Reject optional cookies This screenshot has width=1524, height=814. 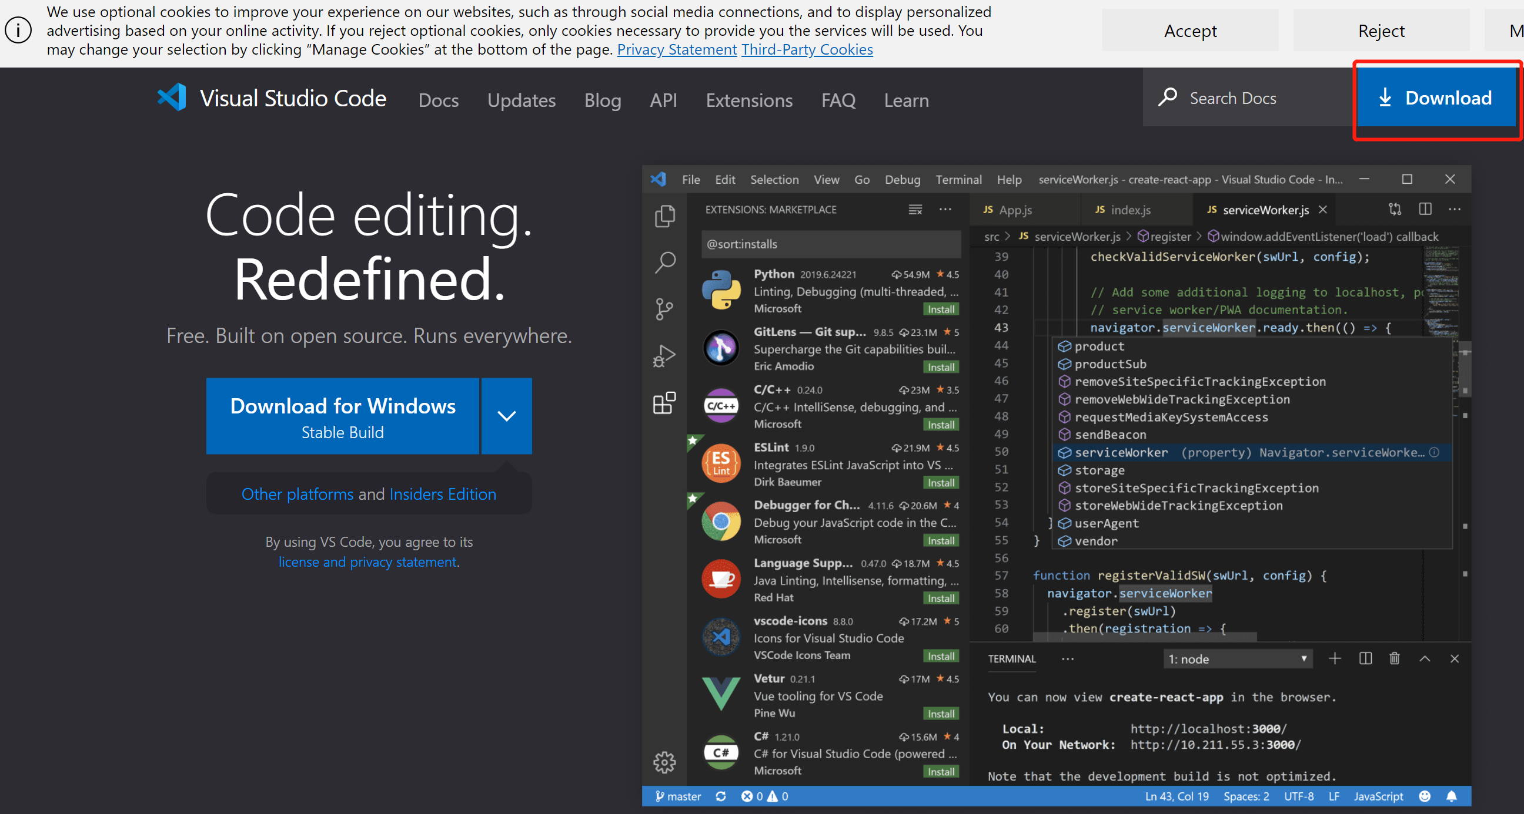(x=1381, y=31)
